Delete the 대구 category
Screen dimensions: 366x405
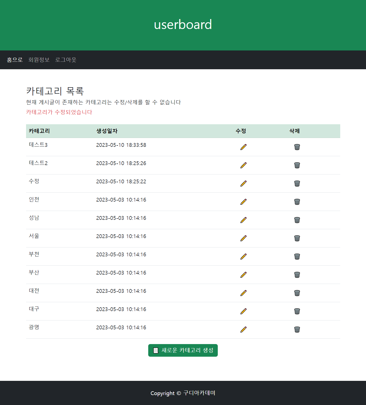pos(297,311)
